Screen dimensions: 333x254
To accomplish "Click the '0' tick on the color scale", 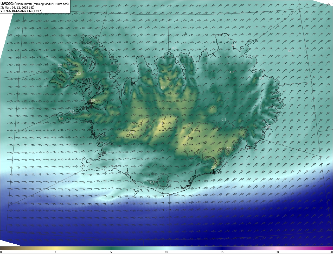I will click(1, 252).
